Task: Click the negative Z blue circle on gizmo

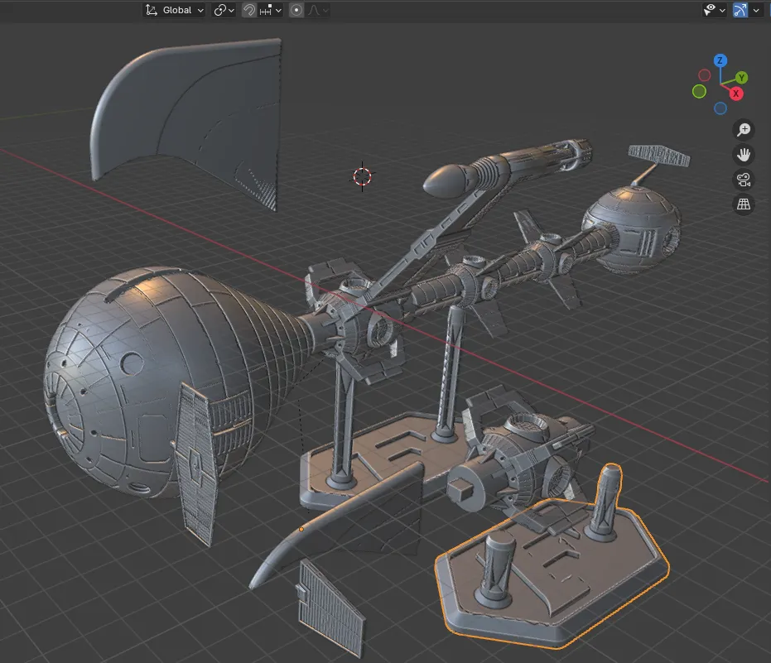Action: [720, 108]
